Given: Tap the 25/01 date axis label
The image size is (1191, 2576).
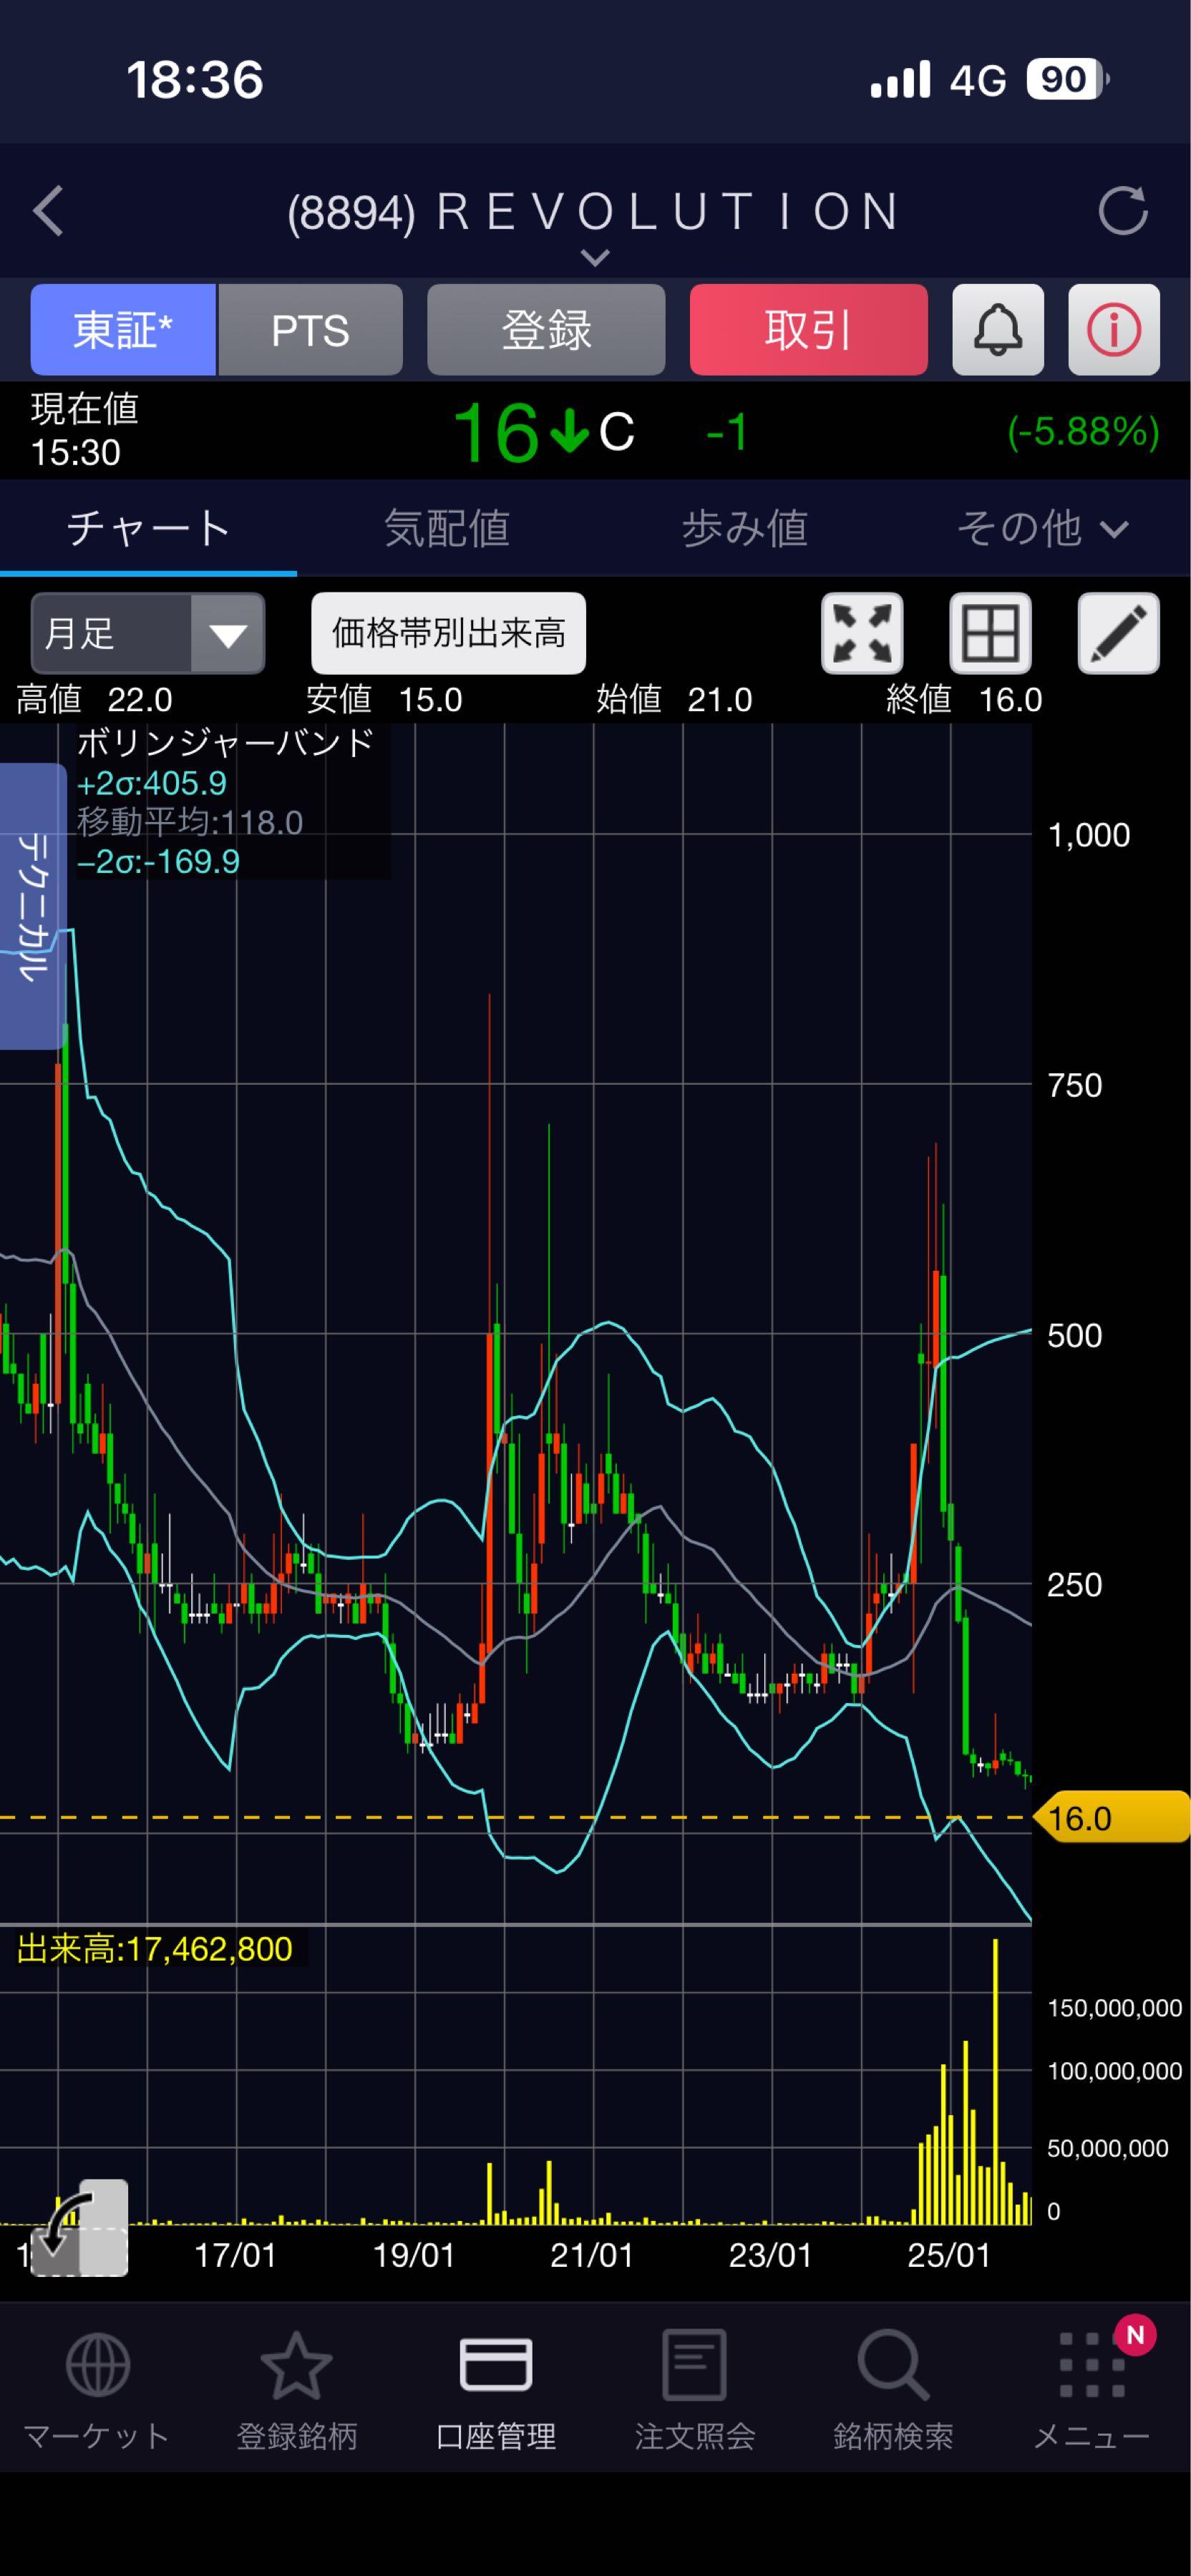Looking at the screenshot, I should [x=948, y=2255].
